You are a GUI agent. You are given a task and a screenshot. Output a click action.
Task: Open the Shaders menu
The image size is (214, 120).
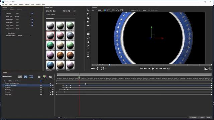coord(21,4)
